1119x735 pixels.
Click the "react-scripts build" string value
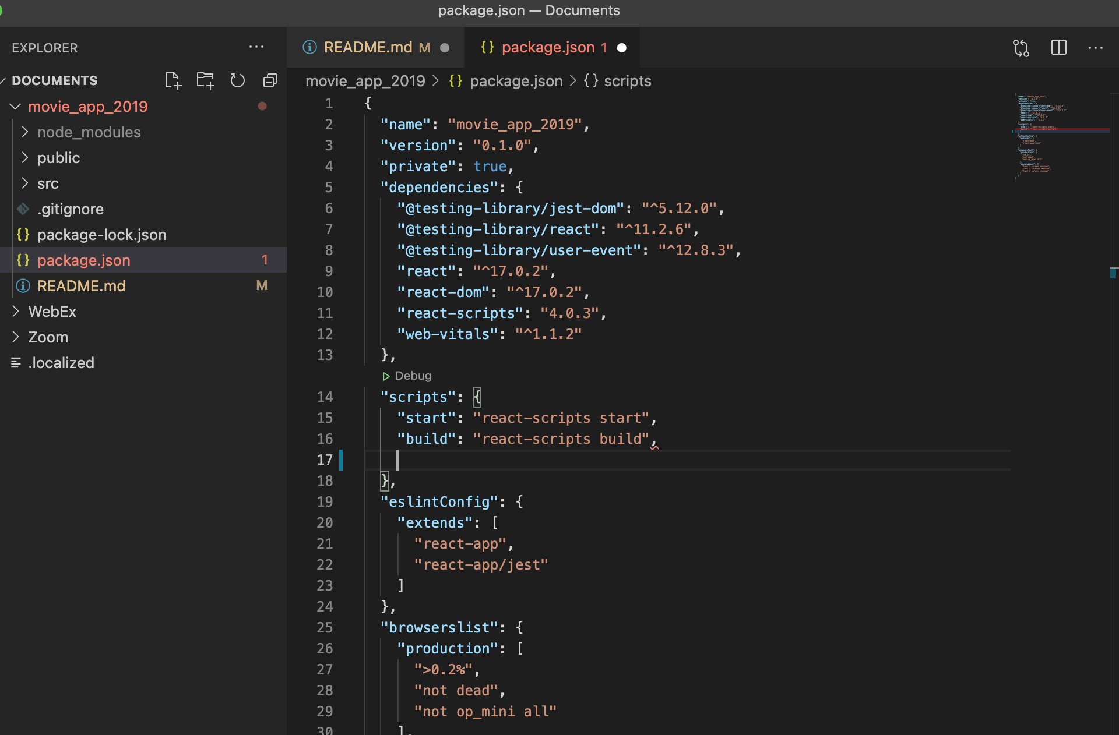pyautogui.click(x=561, y=439)
